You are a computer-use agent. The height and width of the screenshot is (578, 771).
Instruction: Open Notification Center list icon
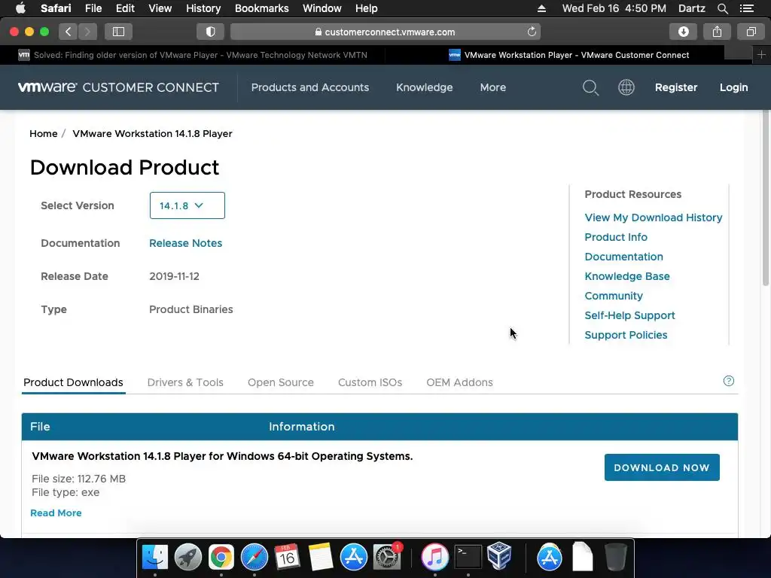[x=747, y=8]
